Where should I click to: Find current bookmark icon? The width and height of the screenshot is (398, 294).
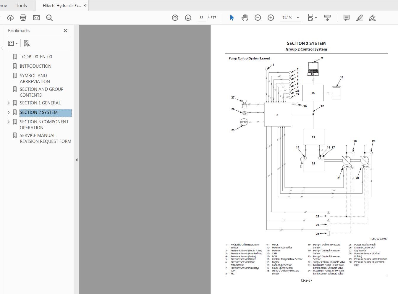[x=27, y=43]
